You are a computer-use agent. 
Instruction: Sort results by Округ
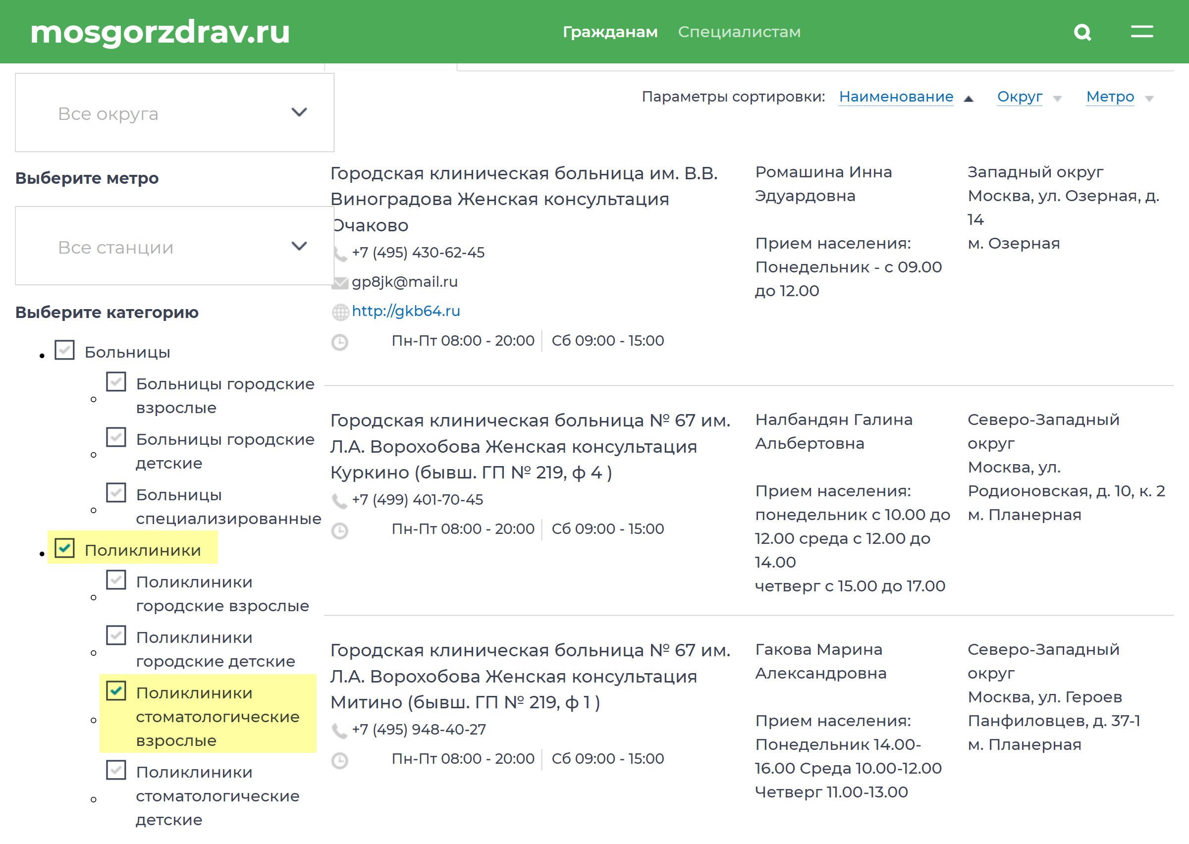[x=1020, y=97]
